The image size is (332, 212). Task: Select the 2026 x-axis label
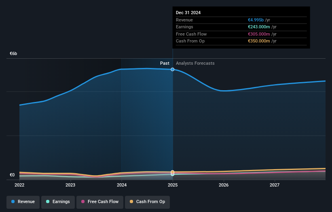point(224,185)
